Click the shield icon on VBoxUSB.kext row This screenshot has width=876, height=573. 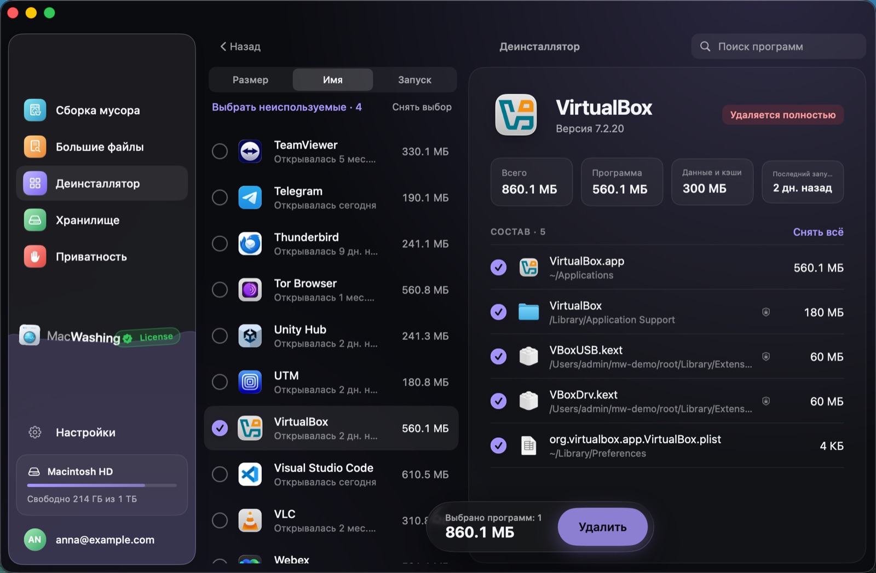click(x=766, y=356)
